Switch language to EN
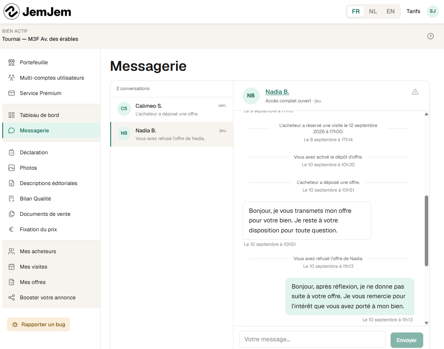 (391, 11)
